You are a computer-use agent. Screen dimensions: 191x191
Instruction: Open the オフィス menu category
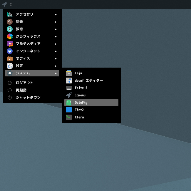[x=23, y=58]
